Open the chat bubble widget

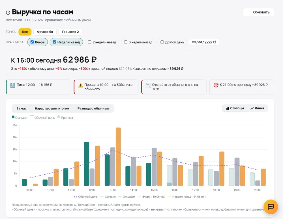point(271,207)
